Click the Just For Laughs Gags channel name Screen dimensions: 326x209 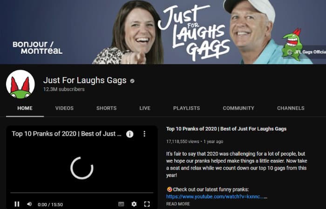pos(85,80)
